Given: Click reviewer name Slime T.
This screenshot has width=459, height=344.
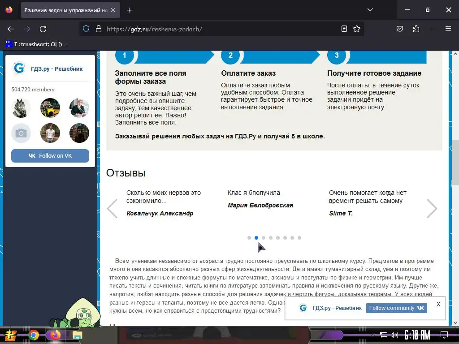Looking at the screenshot, I should point(341,213).
